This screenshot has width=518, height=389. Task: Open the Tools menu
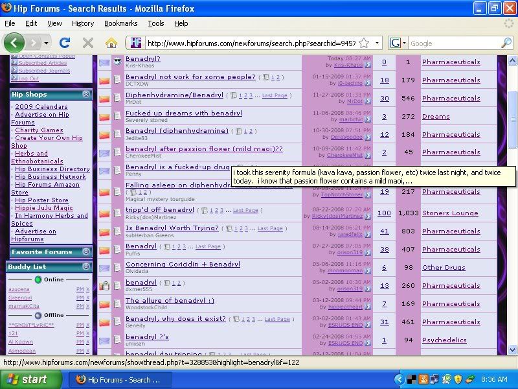point(156,23)
